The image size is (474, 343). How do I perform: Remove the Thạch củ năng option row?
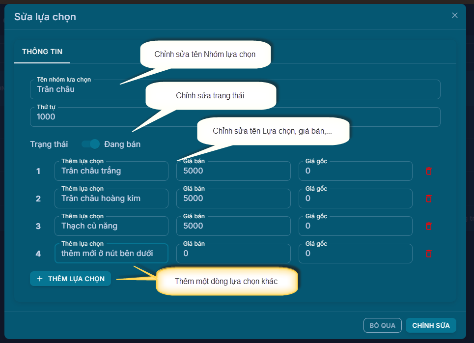(428, 226)
